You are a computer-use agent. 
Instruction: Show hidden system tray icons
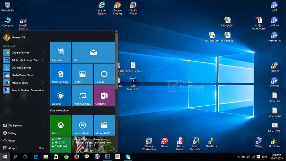click(x=238, y=157)
